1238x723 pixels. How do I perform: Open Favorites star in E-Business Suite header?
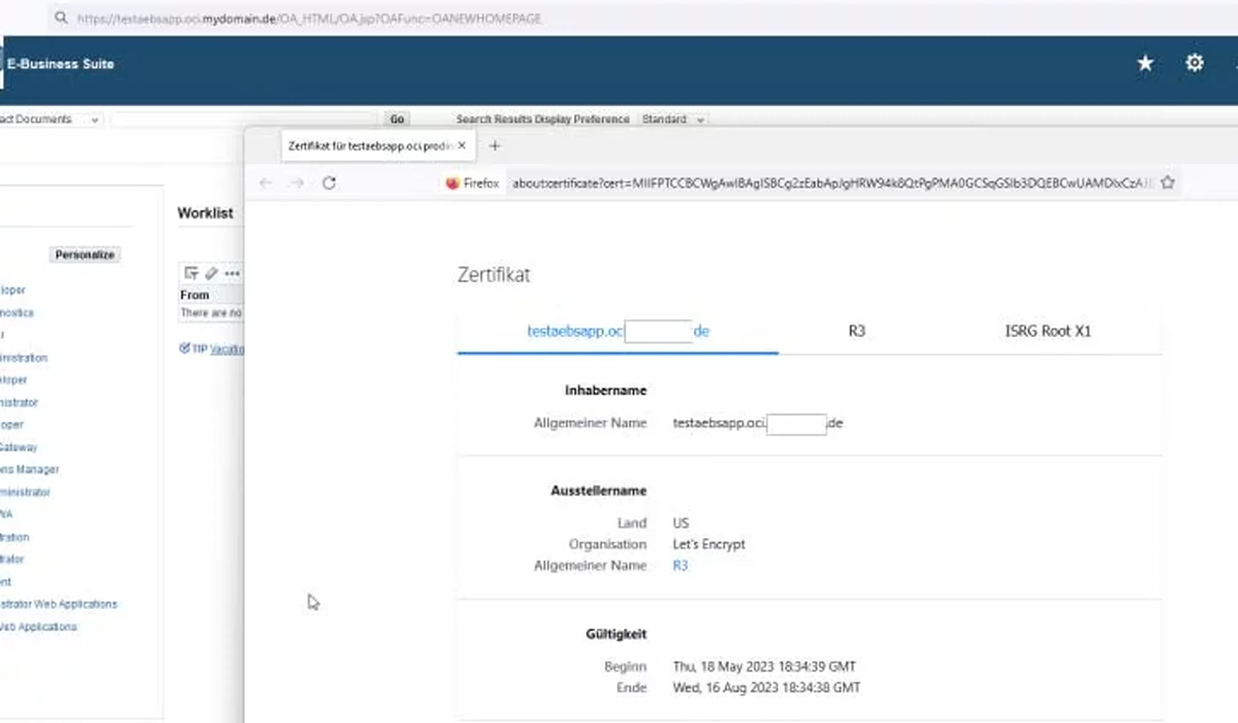(x=1145, y=63)
